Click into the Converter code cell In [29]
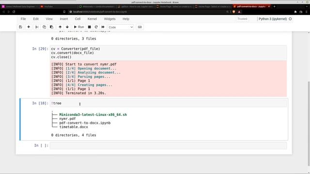The width and height of the screenshot is (310, 174). click(168, 53)
